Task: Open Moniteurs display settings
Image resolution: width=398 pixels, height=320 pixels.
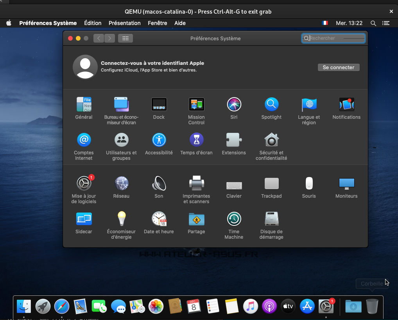Action: [x=346, y=184]
